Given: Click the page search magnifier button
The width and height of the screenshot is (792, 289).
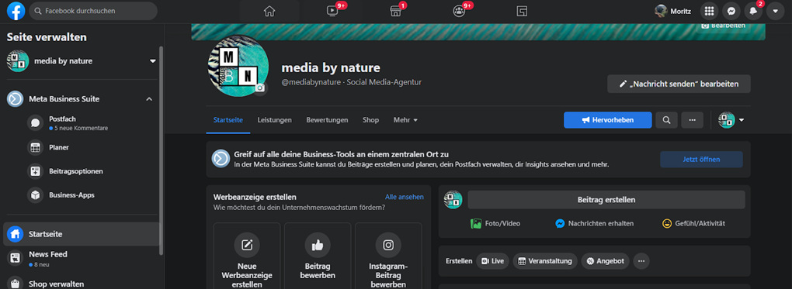Looking at the screenshot, I should pyautogui.click(x=667, y=120).
